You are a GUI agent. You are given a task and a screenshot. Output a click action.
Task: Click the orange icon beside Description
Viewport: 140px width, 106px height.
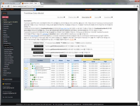pyautogui.click(x=90, y=17)
